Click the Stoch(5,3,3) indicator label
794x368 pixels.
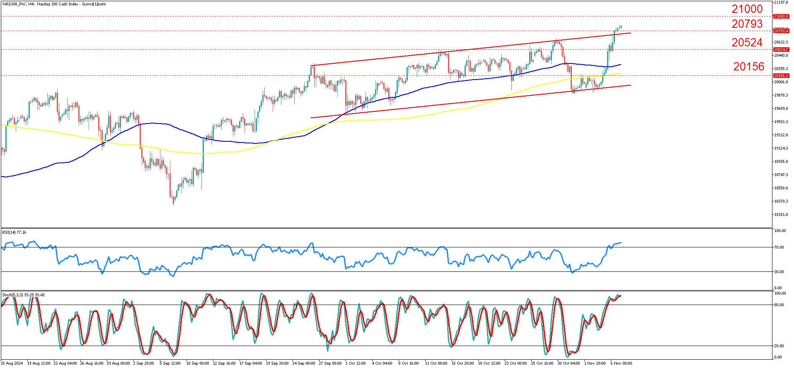click(x=23, y=295)
